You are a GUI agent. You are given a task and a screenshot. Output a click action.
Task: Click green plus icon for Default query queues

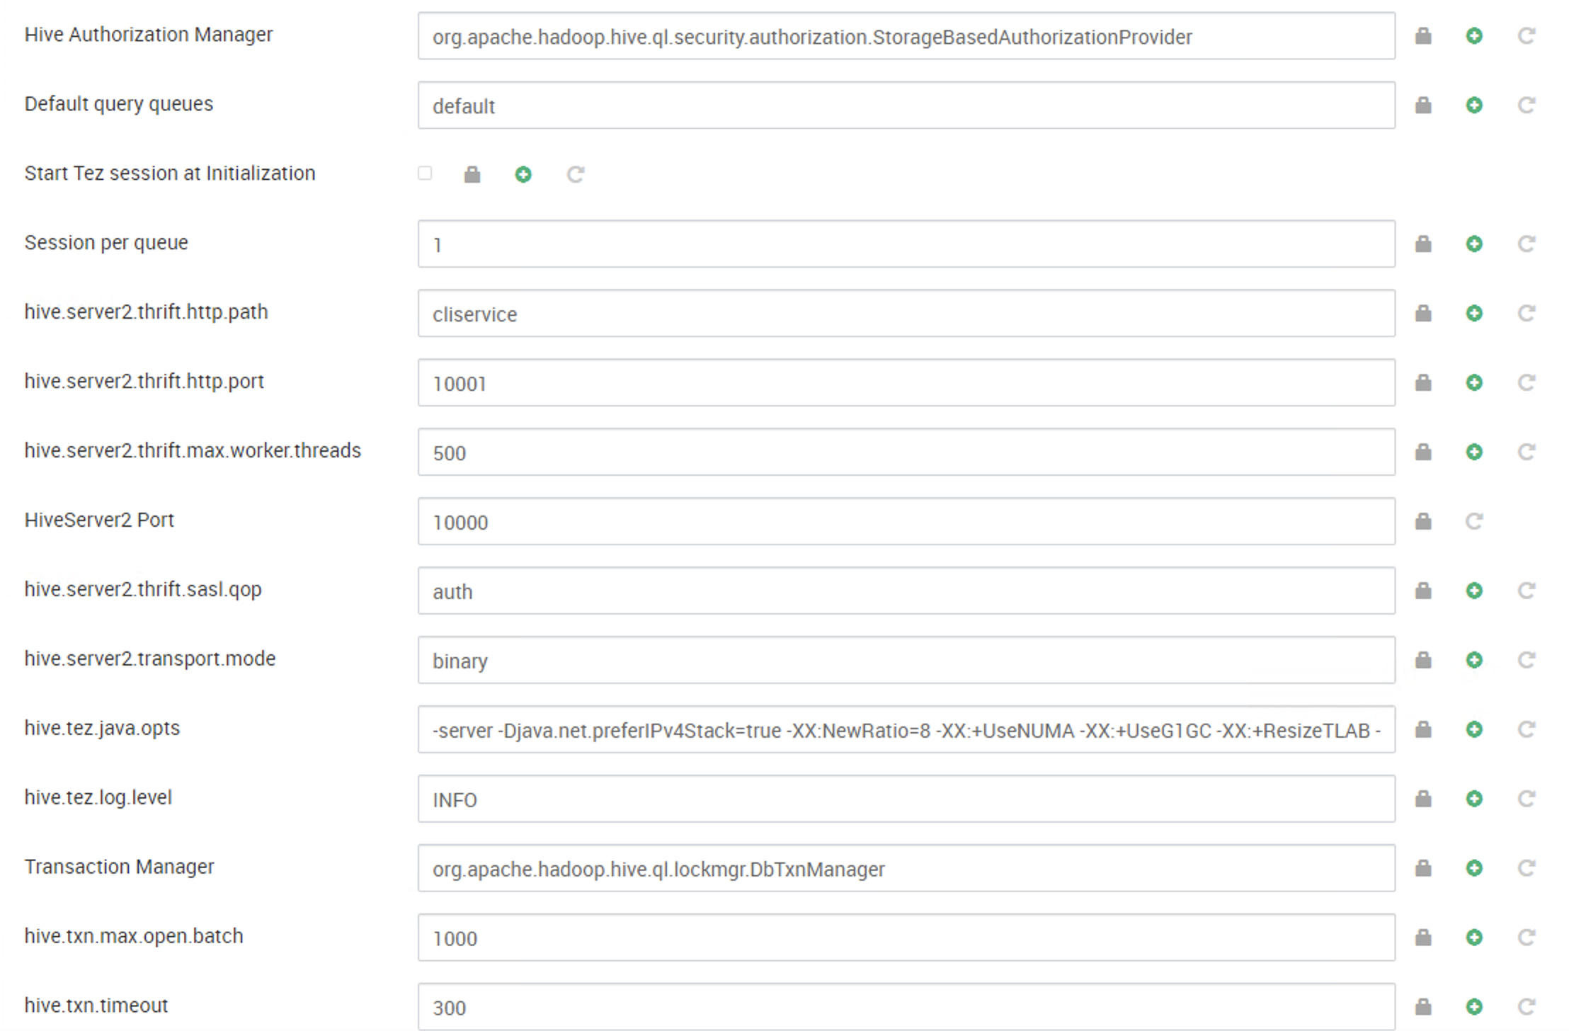click(x=1474, y=106)
